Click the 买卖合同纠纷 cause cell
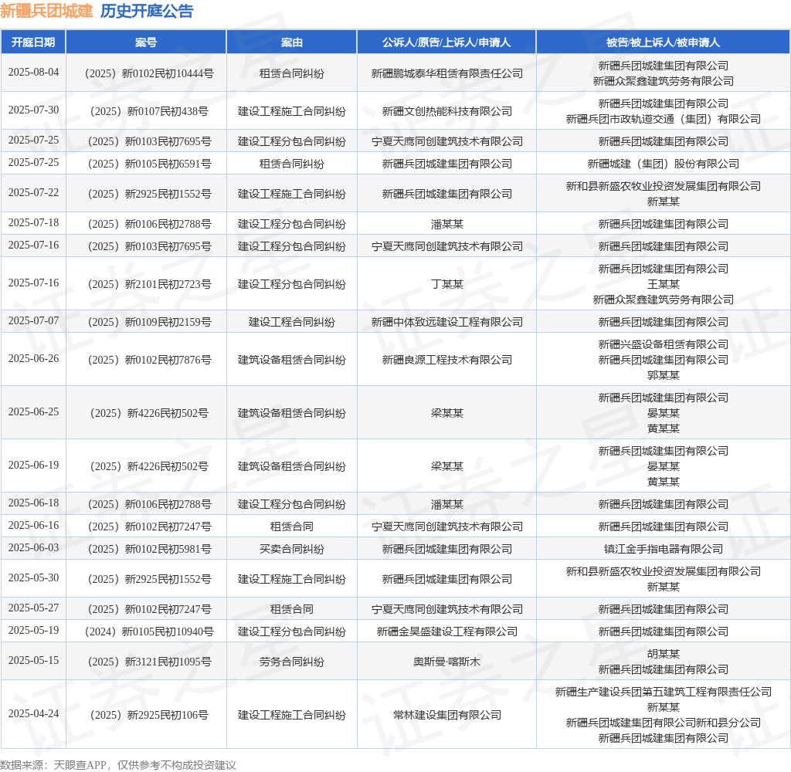The height and width of the screenshot is (772, 791). [x=291, y=549]
